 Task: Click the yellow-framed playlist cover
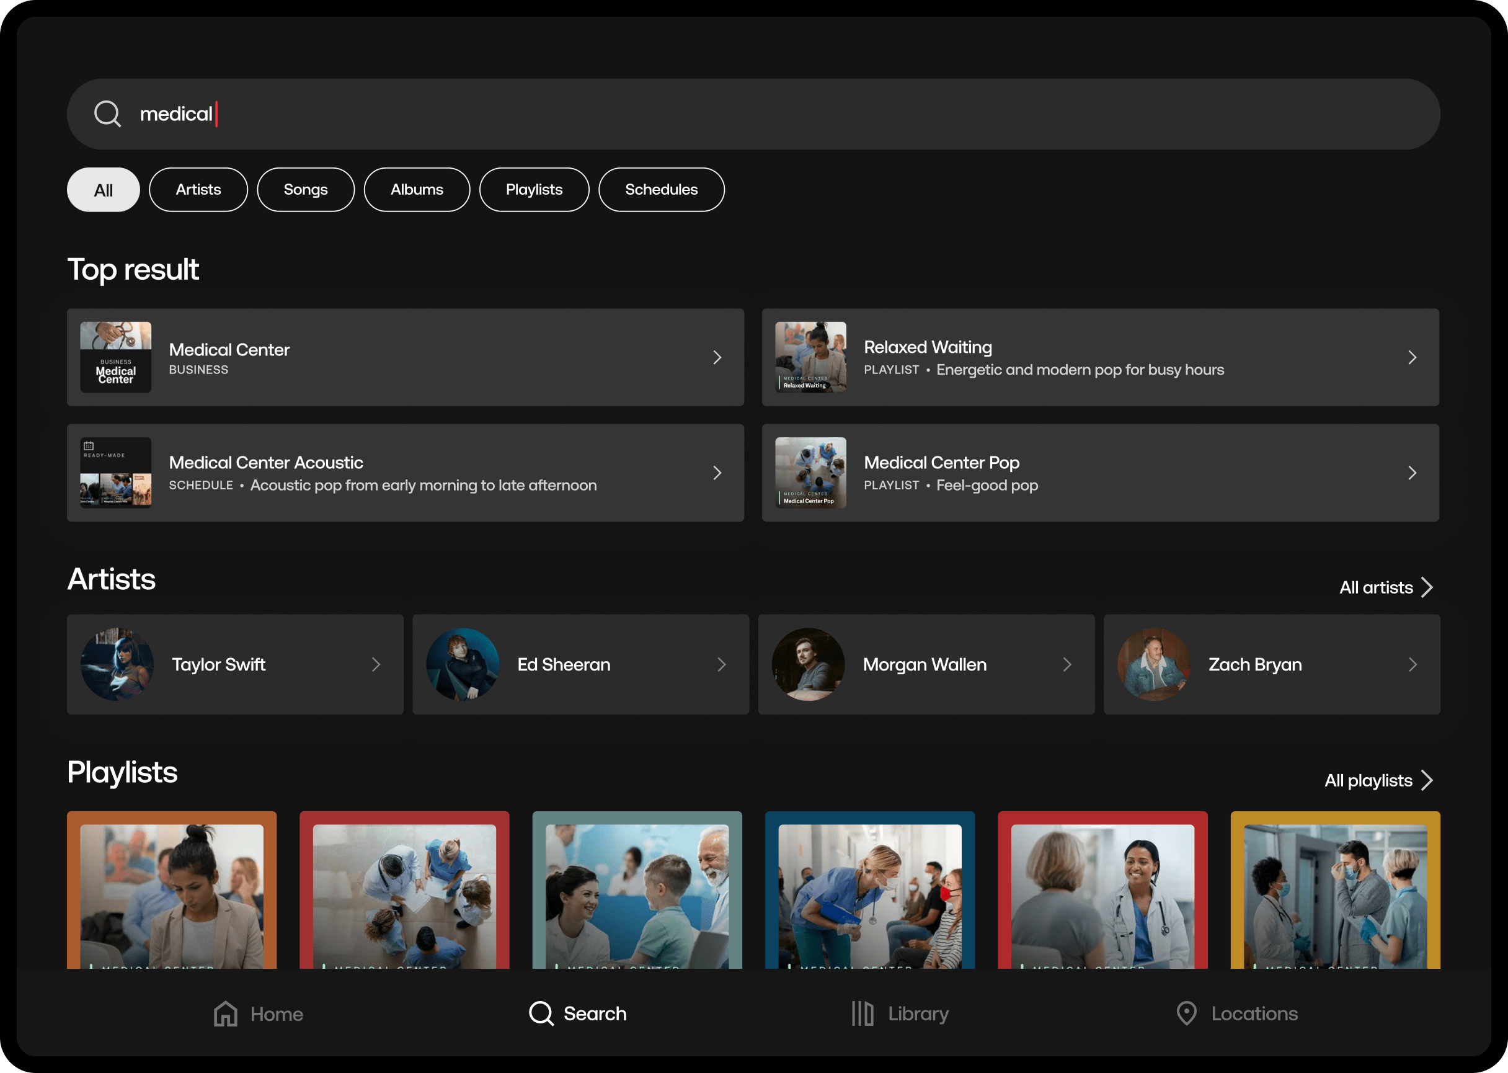(1335, 891)
